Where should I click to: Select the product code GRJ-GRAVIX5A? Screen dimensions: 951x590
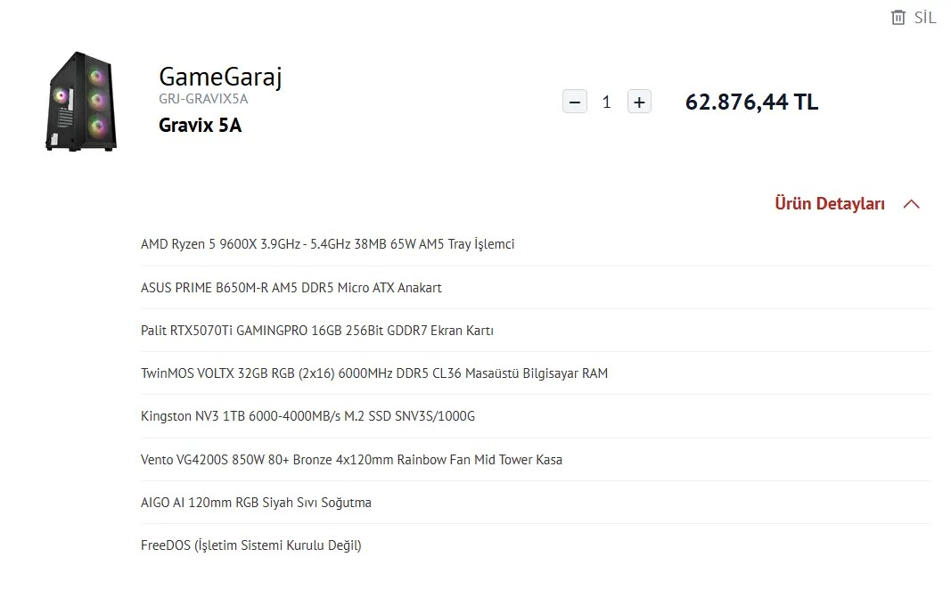click(x=203, y=99)
